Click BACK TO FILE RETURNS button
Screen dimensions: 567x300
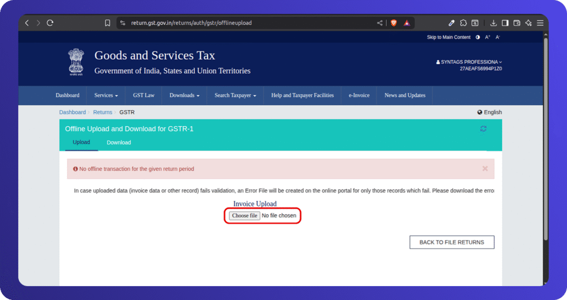[x=452, y=242]
